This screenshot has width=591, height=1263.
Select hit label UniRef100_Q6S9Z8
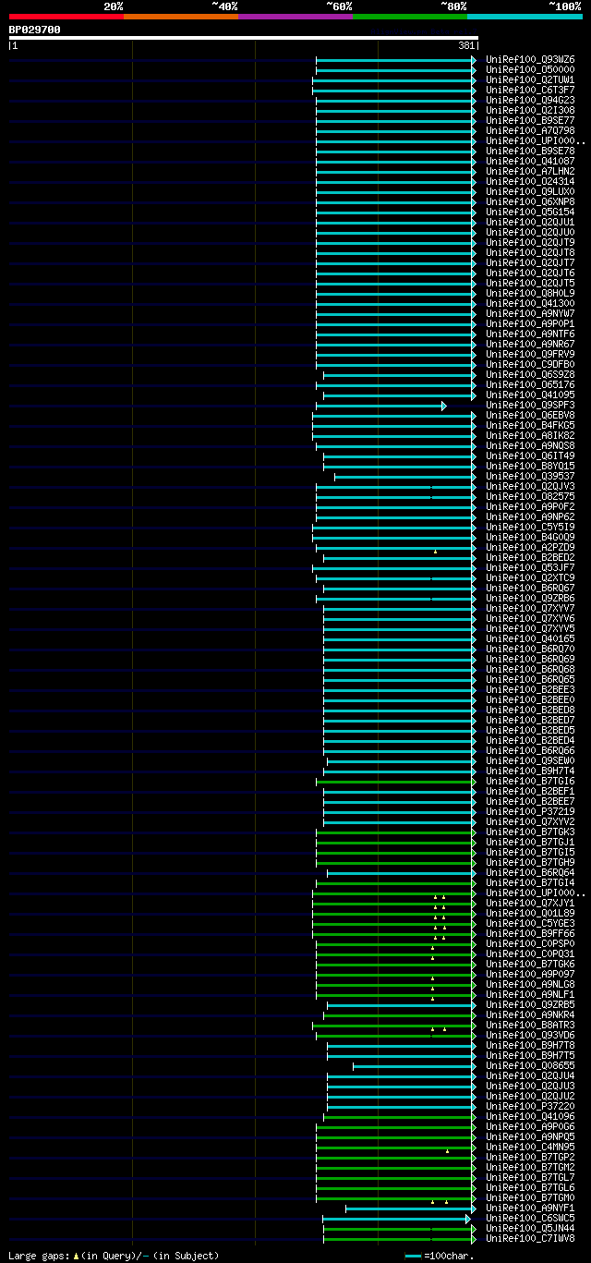530,374
